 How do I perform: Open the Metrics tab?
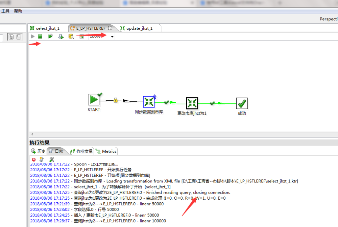[106, 151]
